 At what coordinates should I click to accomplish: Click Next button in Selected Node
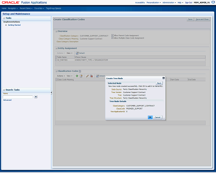click(x=159, y=83)
